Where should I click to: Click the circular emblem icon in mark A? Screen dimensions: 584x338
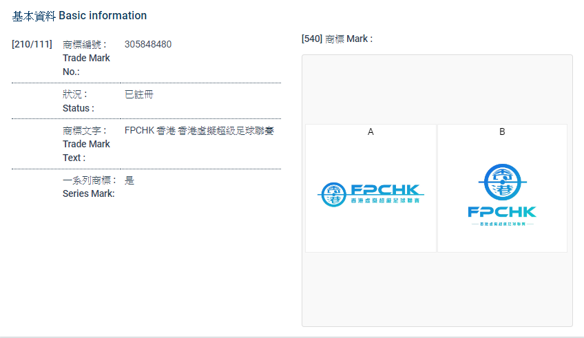(334, 194)
